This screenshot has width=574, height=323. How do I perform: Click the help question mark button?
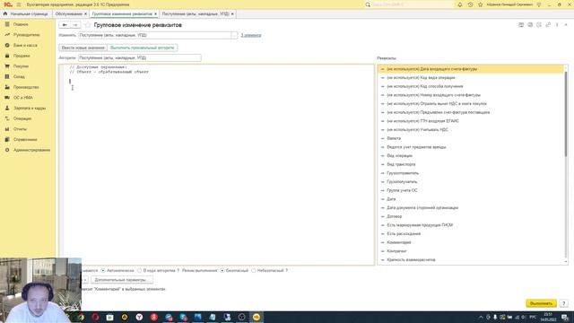(x=564, y=303)
